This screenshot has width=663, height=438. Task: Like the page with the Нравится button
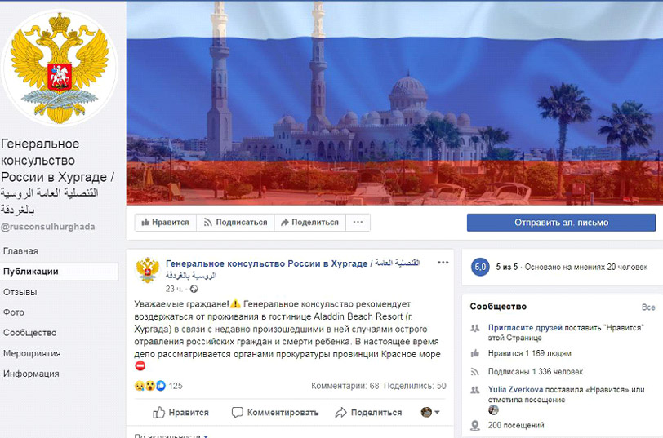tap(165, 222)
